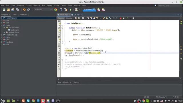Click the Save All toolbar icon
The width and height of the screenshot is (183, 103).
[17, 10]
